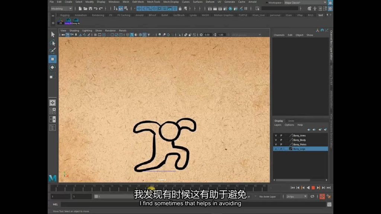Activate the Lasso Select tool
The width and height of the screenshot is (381, 214).
52,42
